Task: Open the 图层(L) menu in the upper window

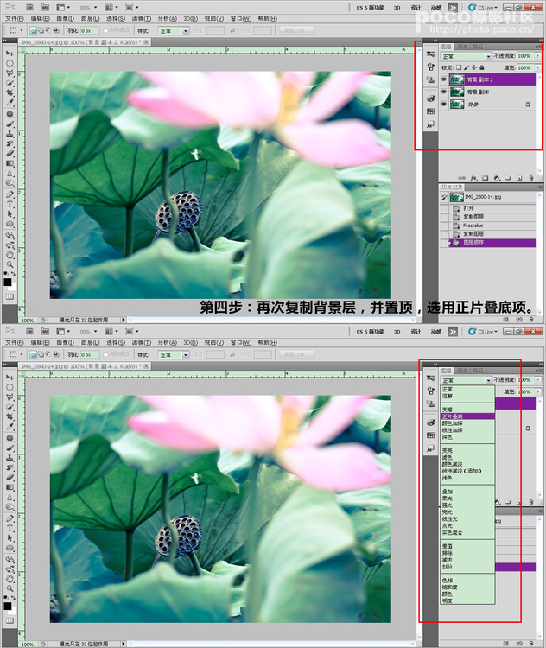Action: 90,19
